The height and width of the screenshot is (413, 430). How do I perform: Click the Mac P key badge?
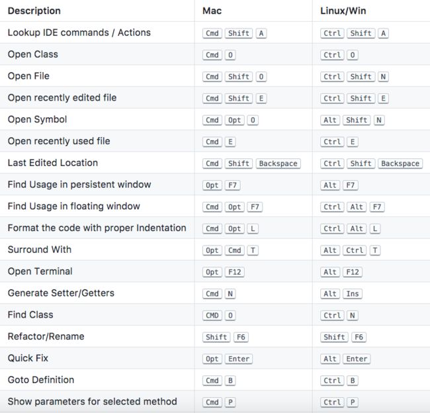230,402
